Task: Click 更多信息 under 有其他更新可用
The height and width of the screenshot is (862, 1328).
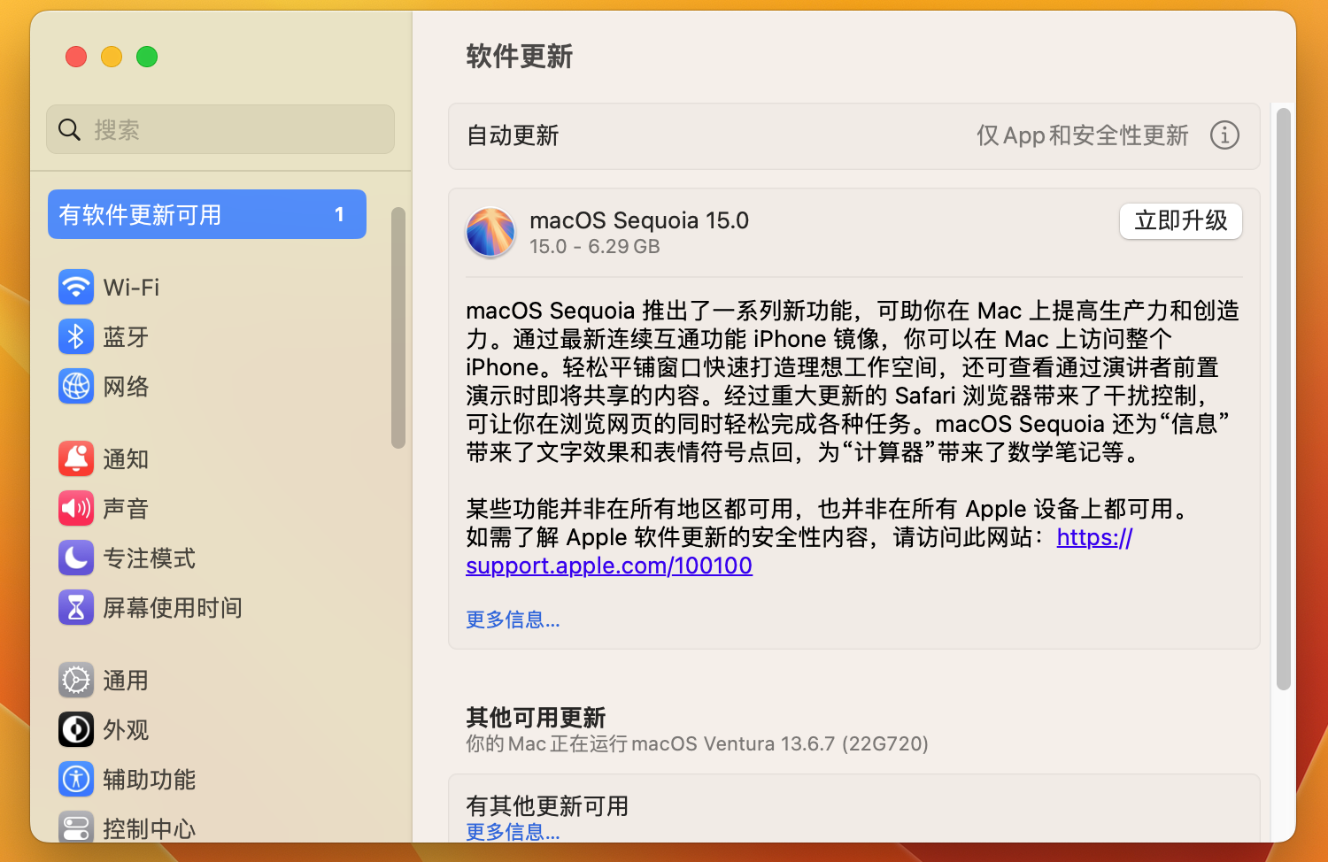Action: (513, 832)
